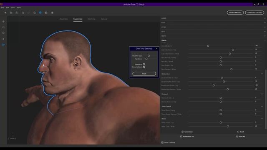Click the toolbar icon just before the star
This screenshot has width=267, height=150.
point(46,13)
